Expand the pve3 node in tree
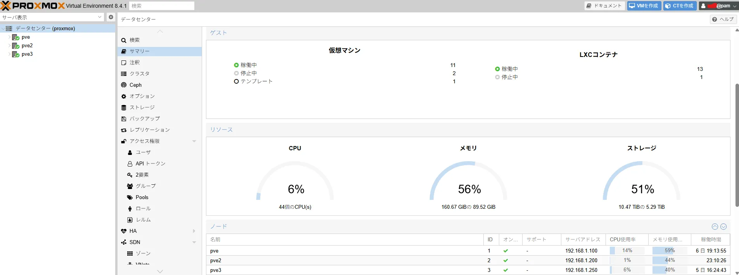 tap(9, 54)
